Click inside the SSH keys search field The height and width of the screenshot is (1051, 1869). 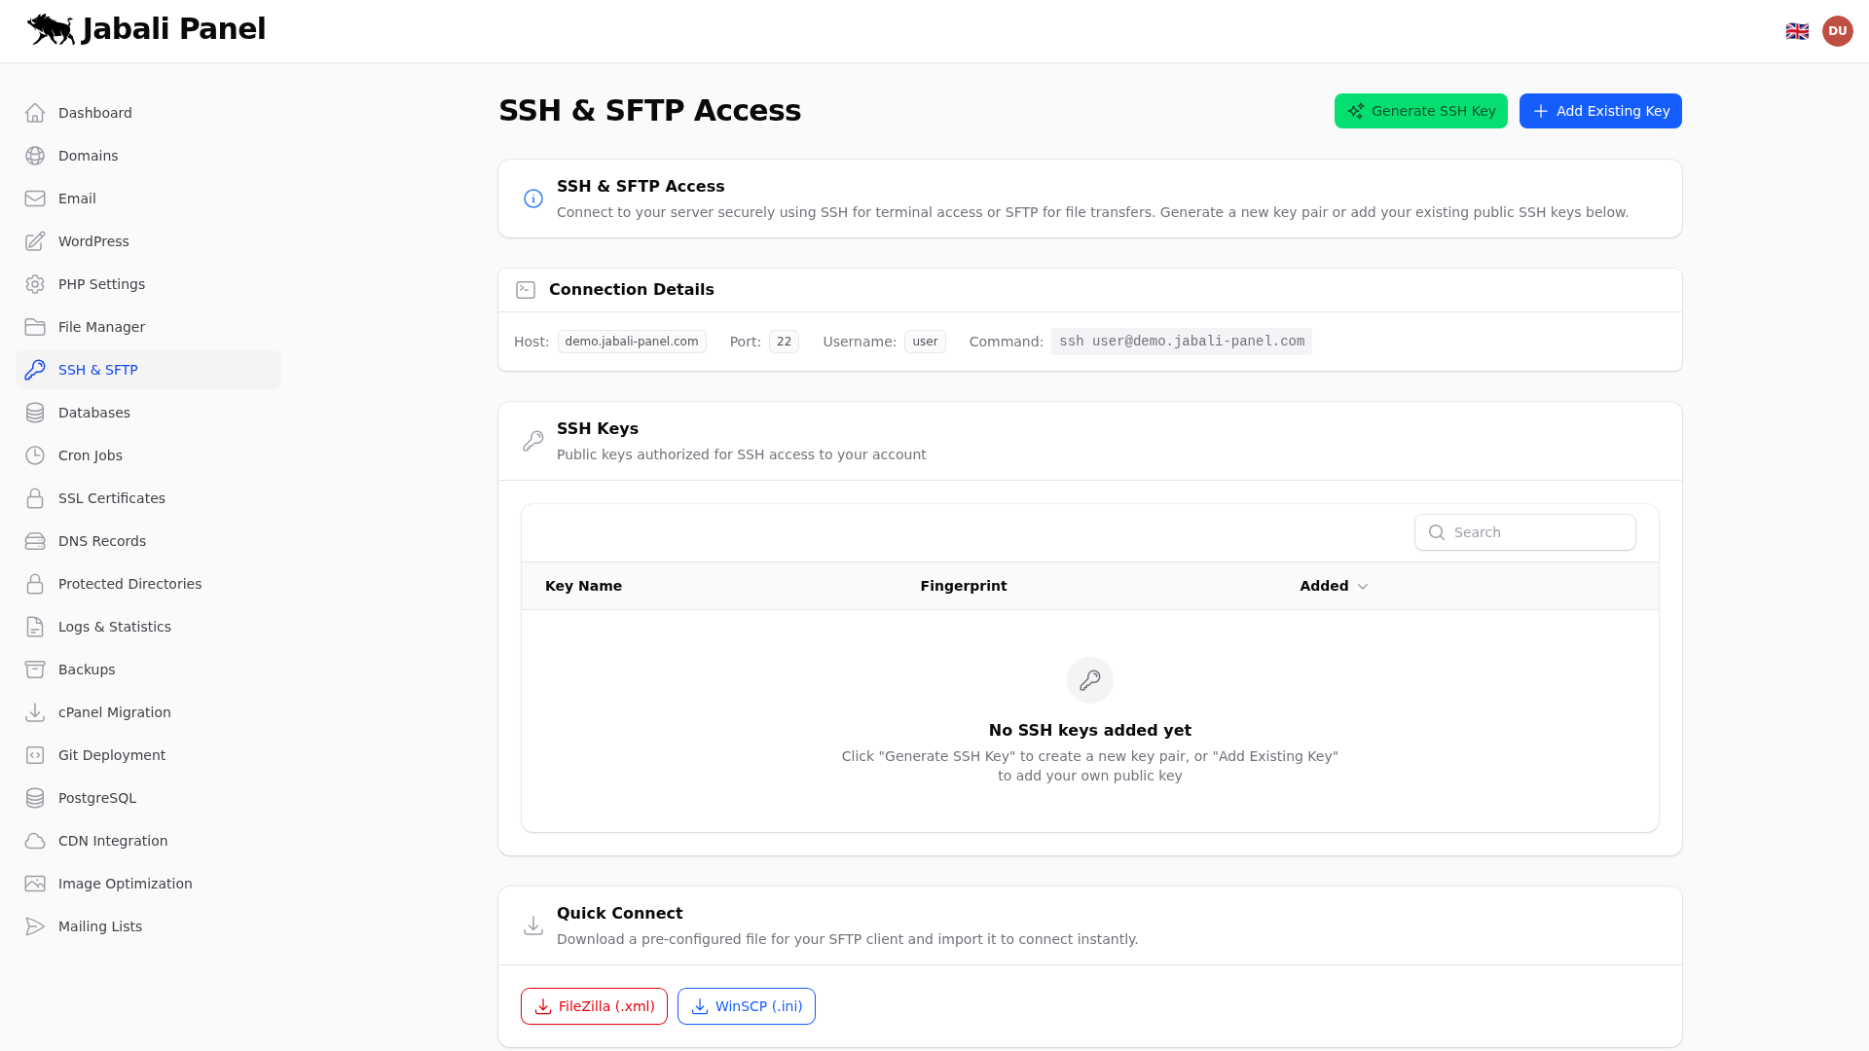pos(1524,532)
